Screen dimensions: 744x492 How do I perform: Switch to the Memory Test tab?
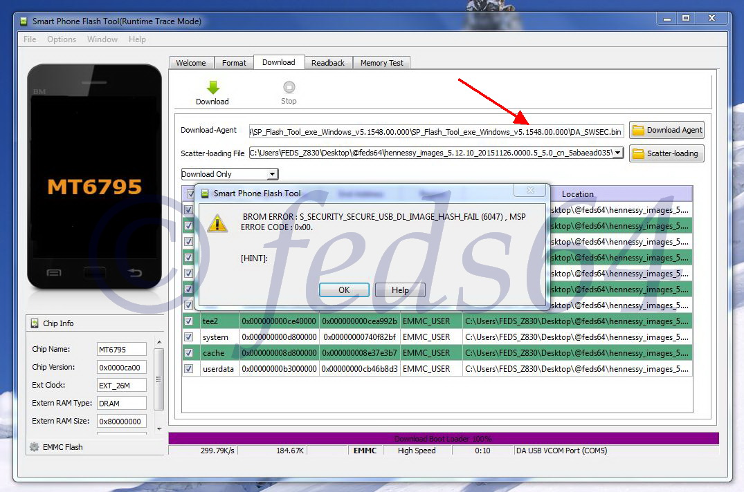[381, 63]
